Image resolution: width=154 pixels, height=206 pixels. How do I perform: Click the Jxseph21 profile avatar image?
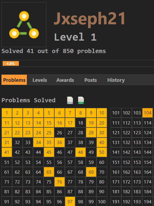(24, 25)
